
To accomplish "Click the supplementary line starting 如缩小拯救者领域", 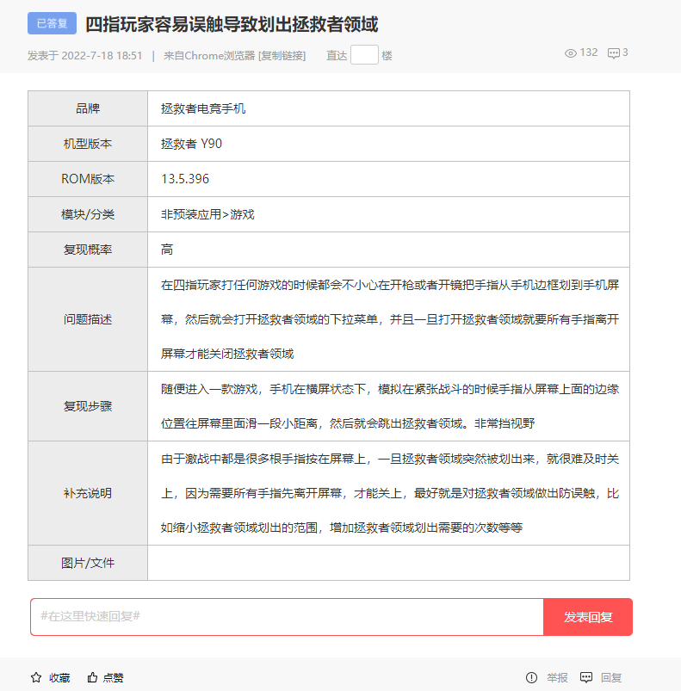I will click(342, 528).
